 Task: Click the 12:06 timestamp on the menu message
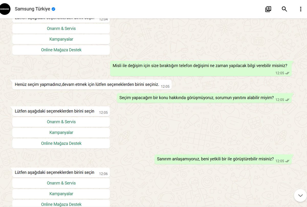point(103,174)
